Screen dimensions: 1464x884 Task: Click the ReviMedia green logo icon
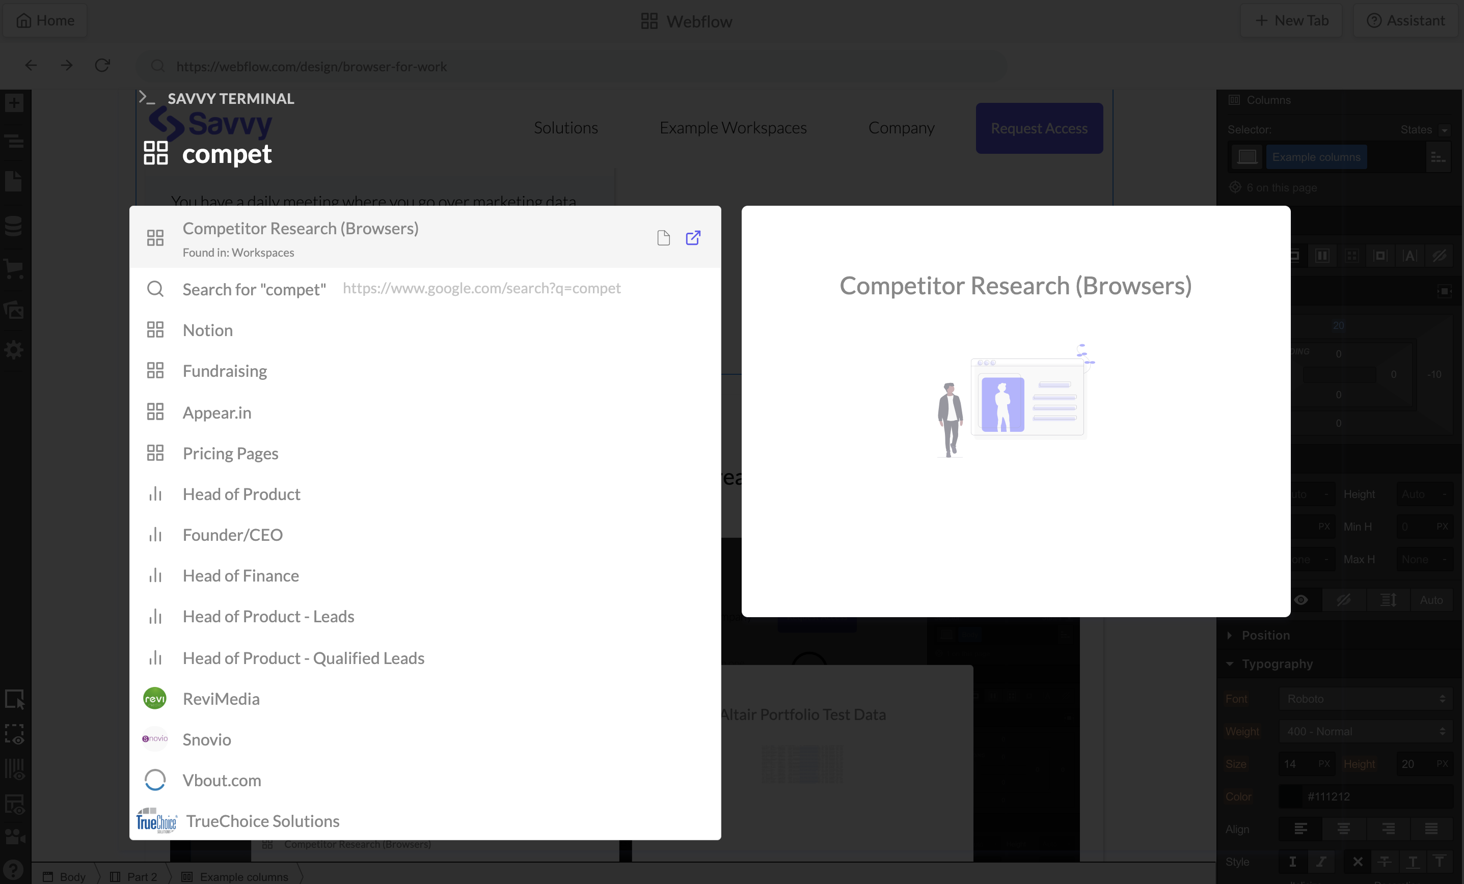click(155, 699)
